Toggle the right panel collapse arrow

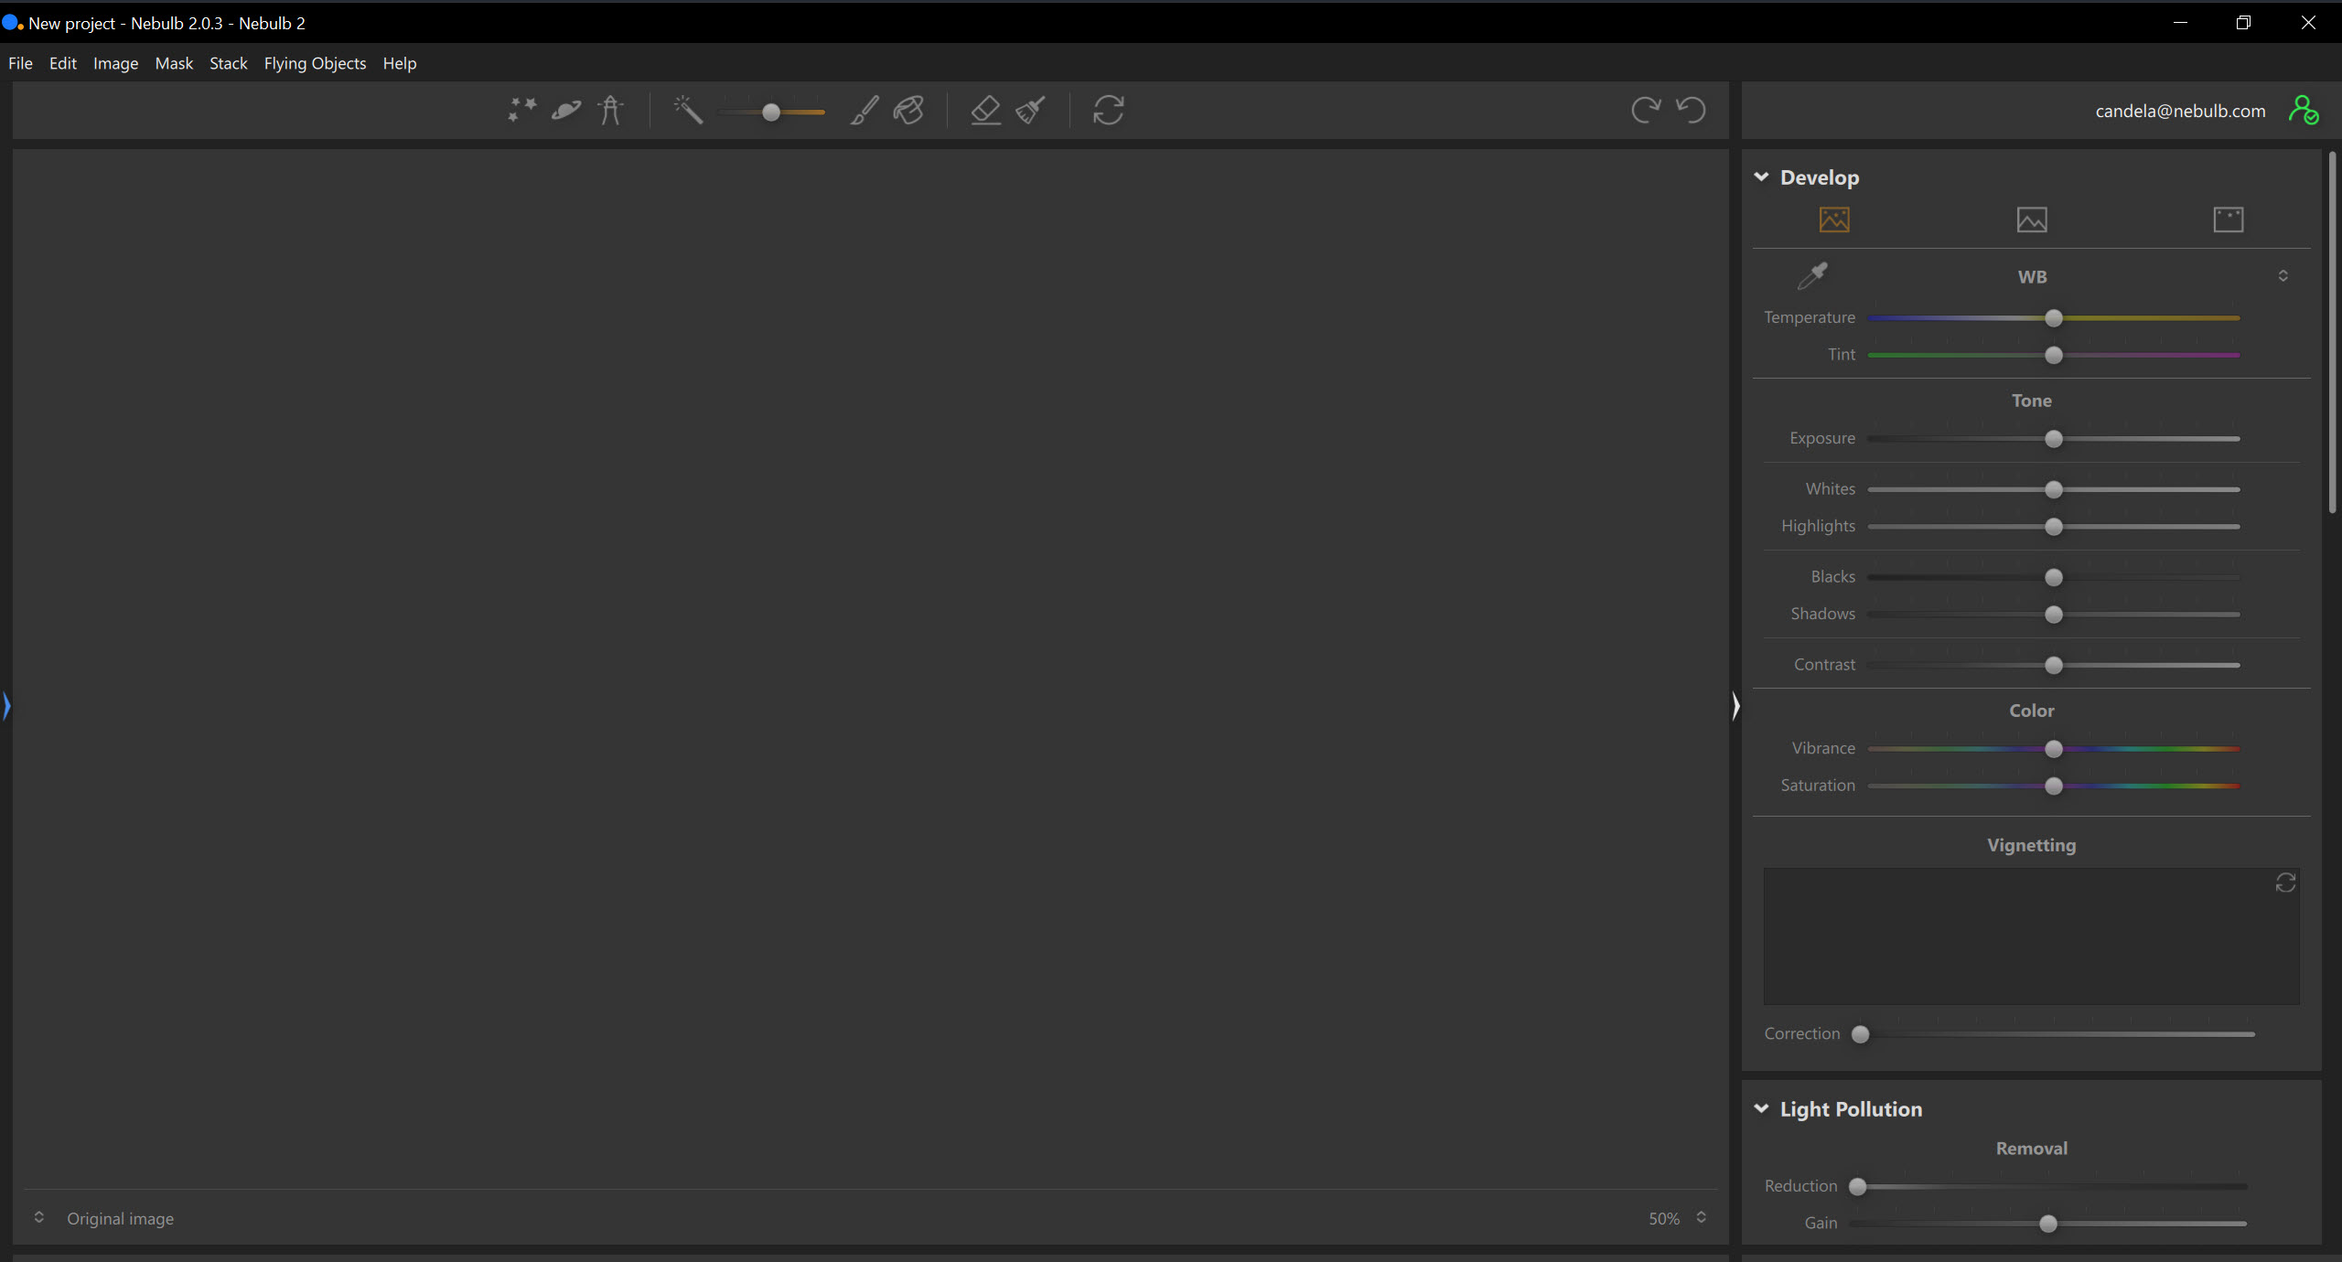tap(1735, 705)
